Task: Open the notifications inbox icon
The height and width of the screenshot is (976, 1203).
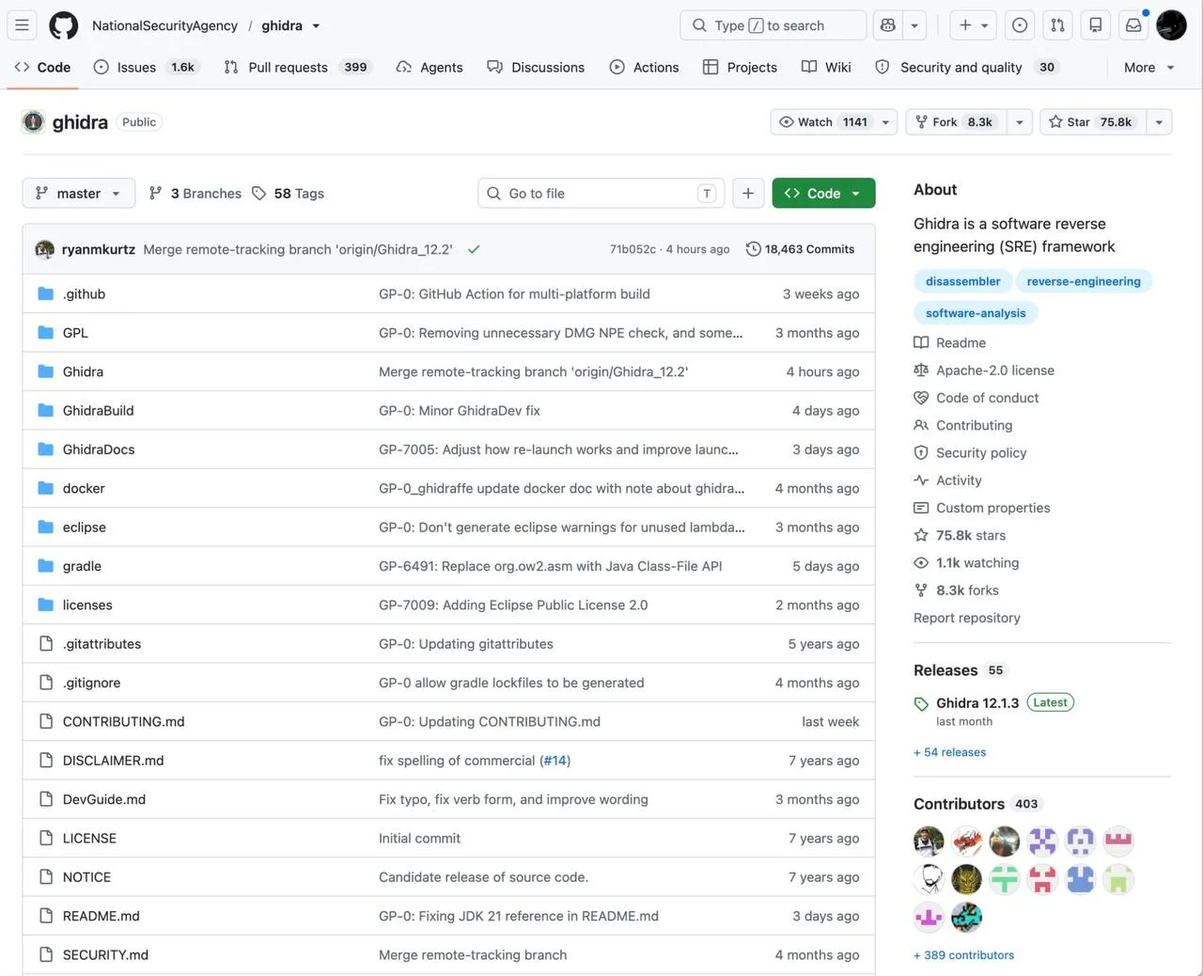Action: (x=1133, y=25)
